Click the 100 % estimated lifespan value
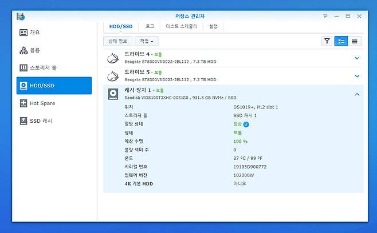This screenshot has height=233, width=377. [240, 142]
